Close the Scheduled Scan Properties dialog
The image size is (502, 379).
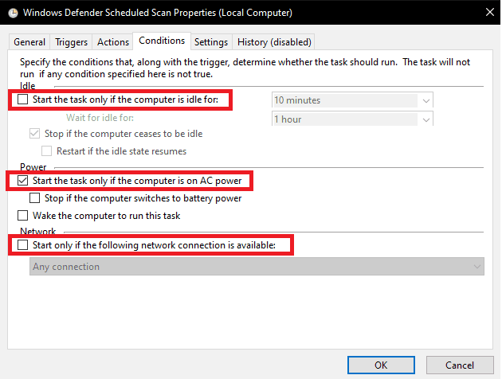[x=489, y=12]
